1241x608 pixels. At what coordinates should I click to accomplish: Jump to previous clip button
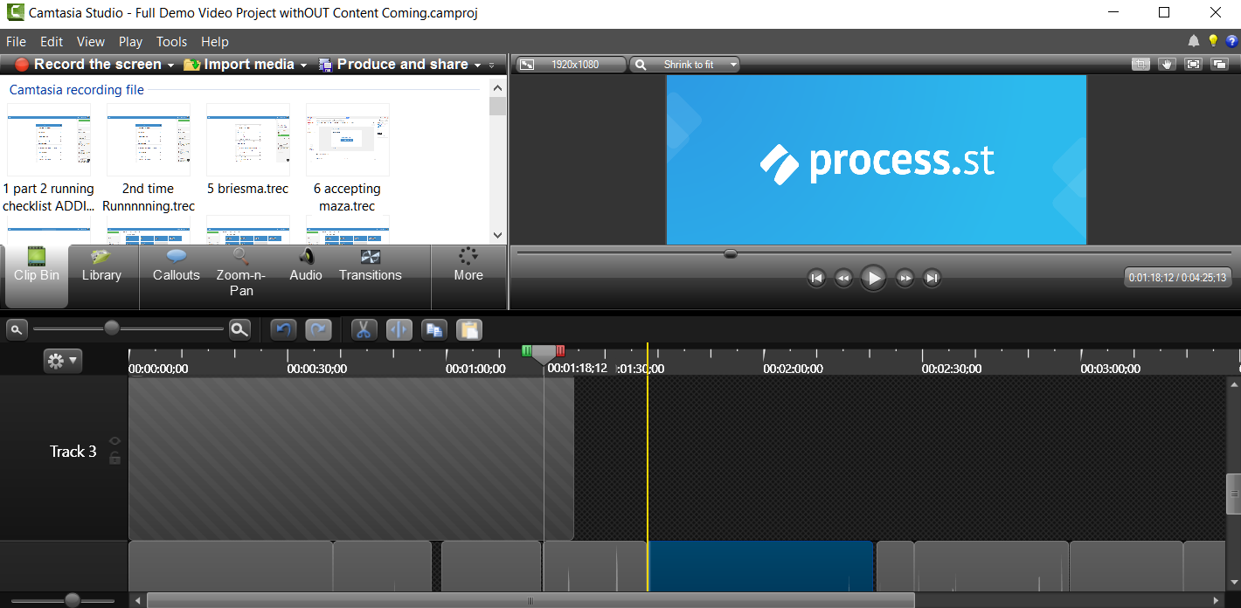click(816, 278)
